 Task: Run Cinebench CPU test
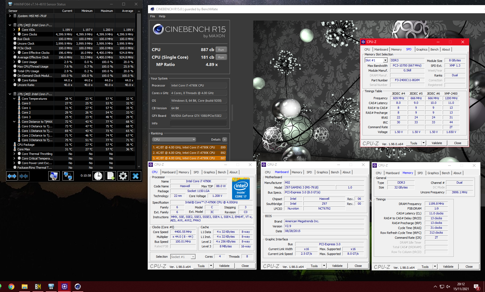221,50
